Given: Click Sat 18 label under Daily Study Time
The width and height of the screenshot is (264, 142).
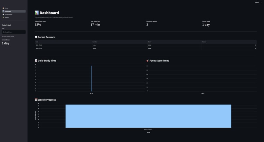Looking at the screenshot, I should pos(91,93).
